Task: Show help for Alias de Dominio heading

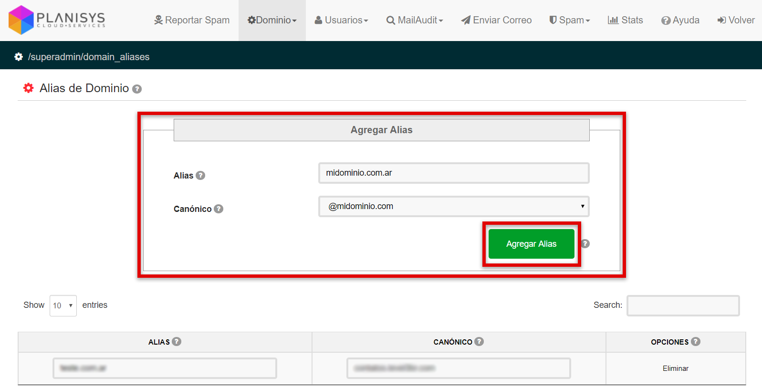Action: pos(137,89)
